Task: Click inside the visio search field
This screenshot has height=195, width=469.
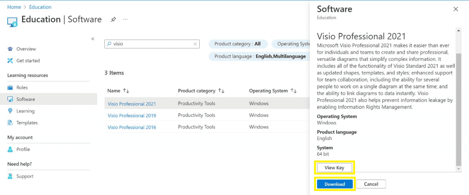Action: point(151,44)
